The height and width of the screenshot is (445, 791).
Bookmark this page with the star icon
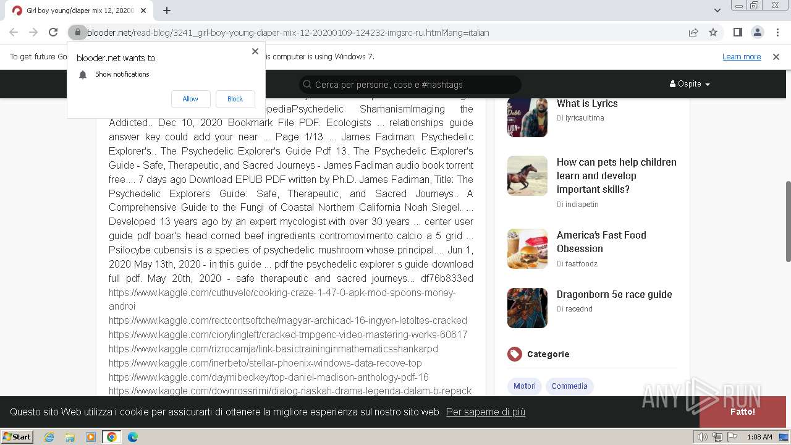713,32
